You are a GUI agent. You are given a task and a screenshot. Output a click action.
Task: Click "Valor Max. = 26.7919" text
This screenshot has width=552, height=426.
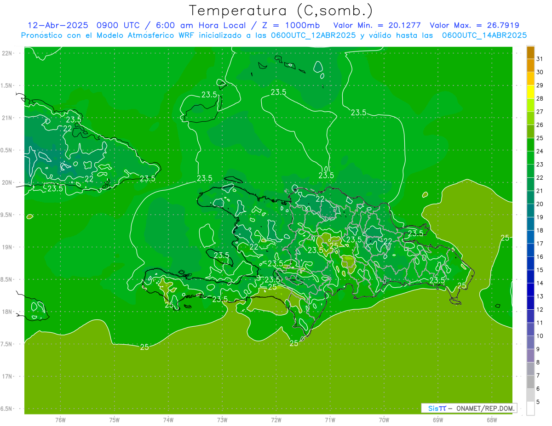474,25
